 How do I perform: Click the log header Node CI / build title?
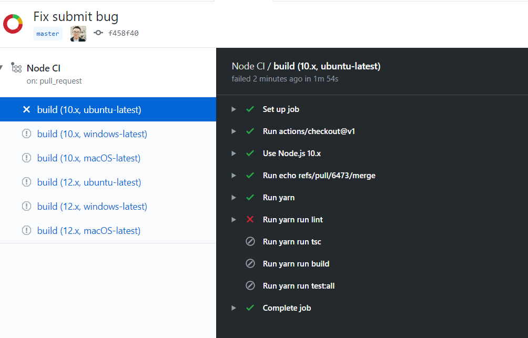[x=306, y=66]
